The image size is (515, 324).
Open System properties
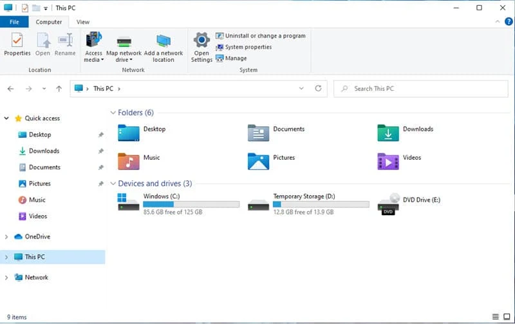[x=243, y=47]
